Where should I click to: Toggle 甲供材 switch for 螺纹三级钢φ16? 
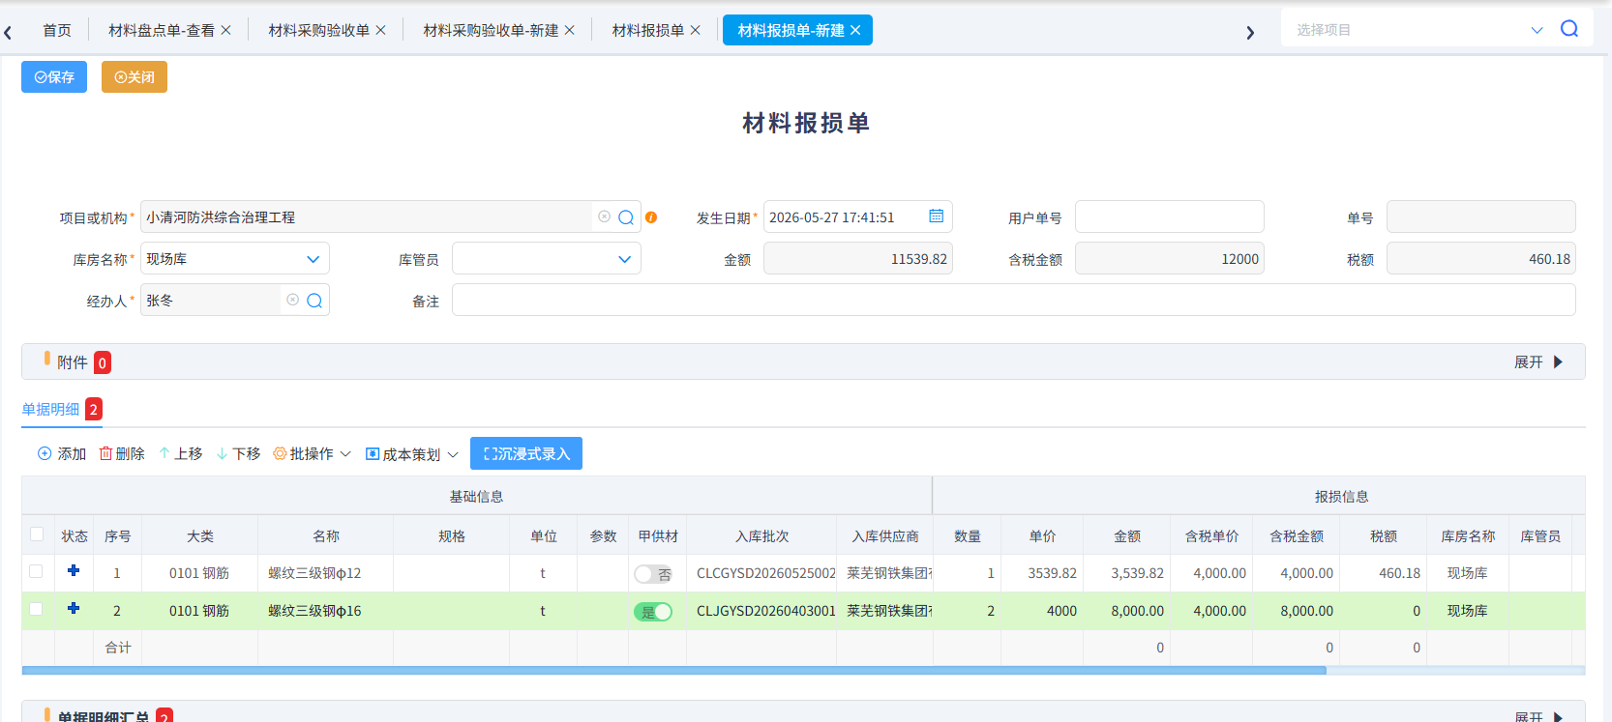(x=653, y=612)
